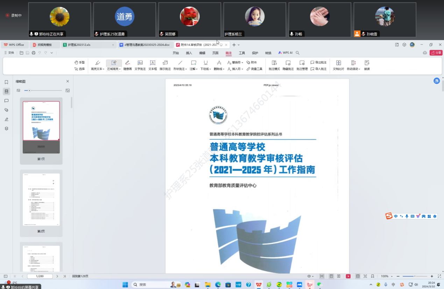Toggle 隐藏批注 hide annotations

coord(288,65)
